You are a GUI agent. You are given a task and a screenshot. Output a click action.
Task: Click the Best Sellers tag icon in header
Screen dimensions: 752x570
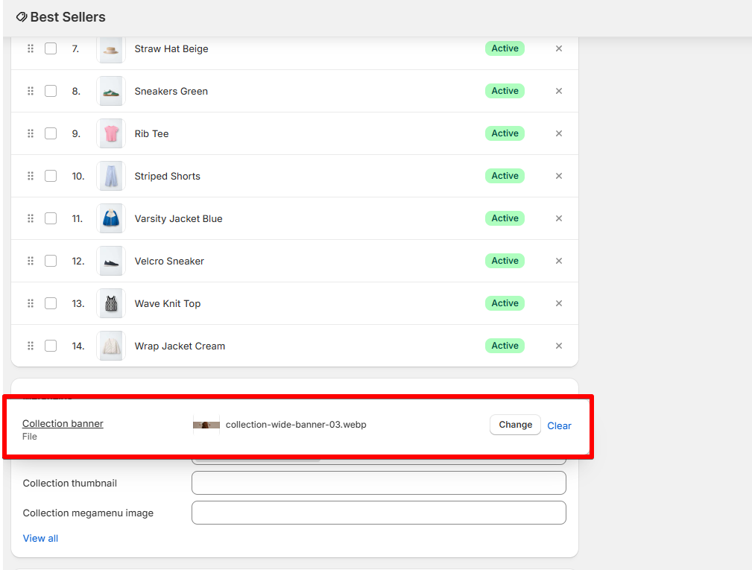coord(22,17)
